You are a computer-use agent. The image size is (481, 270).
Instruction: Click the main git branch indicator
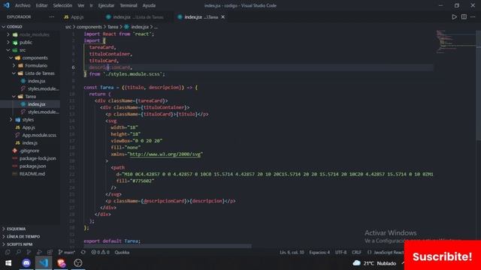click(x=66, y=252)
